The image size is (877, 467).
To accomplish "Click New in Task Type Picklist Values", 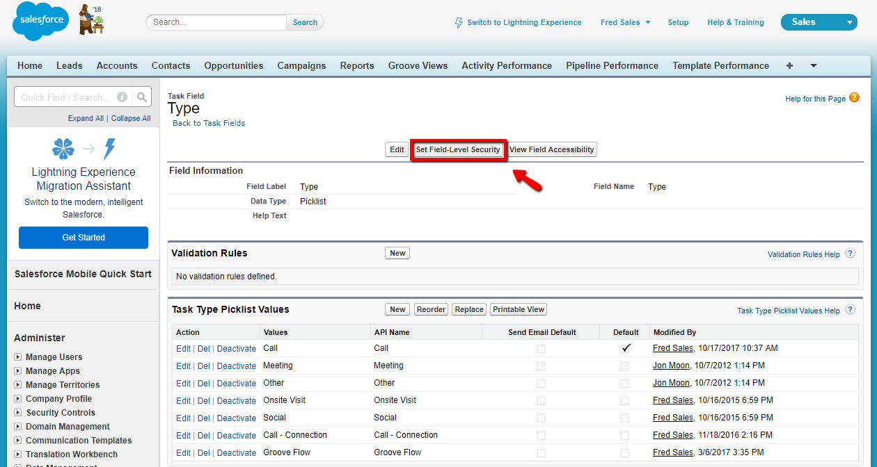I will 397,309.
